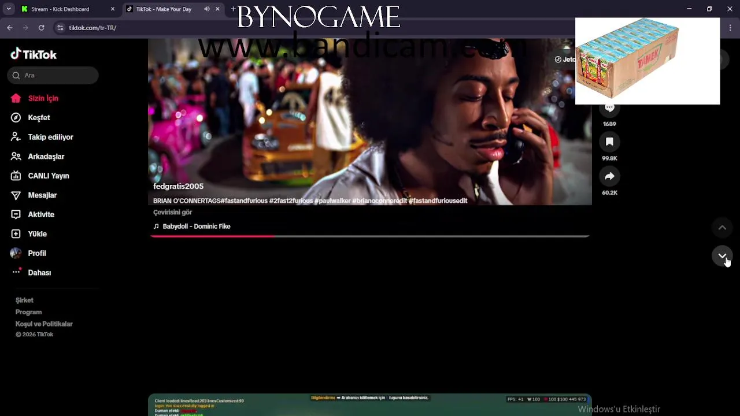This screenshot has height=416, width=740.
Task: Click the home icon beside Sizin İçin
Action: [16, 98]
